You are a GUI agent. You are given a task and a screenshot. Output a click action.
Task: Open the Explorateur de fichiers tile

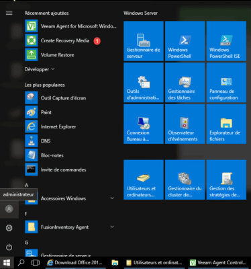[226, 124]
